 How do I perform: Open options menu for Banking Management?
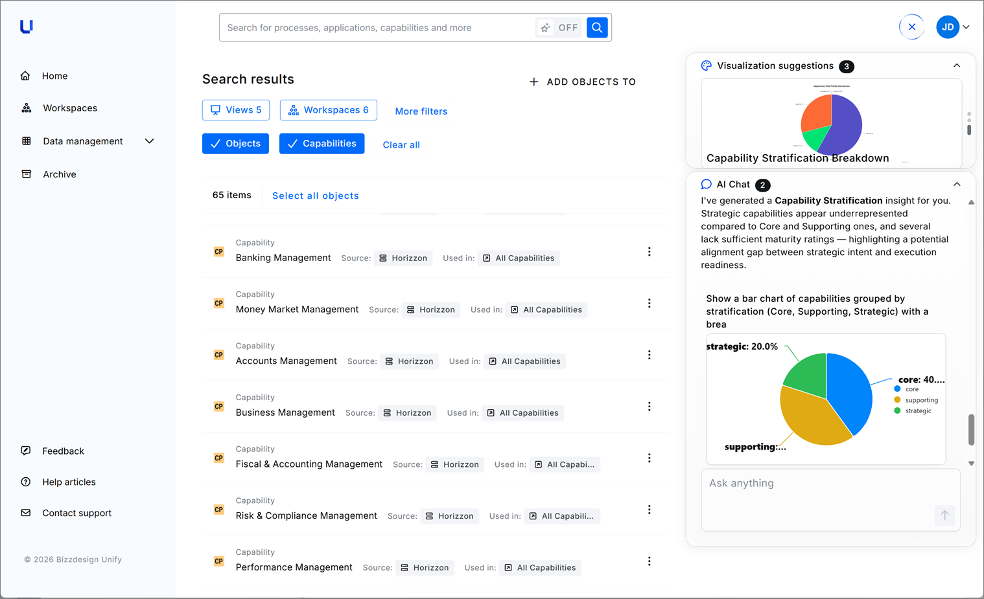pos(649,252)
